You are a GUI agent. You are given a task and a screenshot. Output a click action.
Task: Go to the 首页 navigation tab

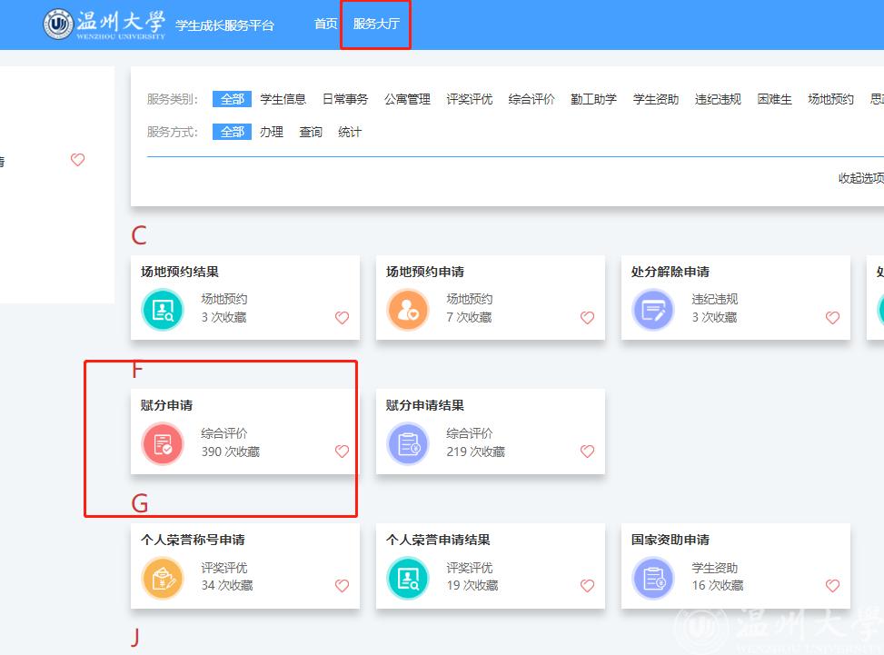point(325,24)
